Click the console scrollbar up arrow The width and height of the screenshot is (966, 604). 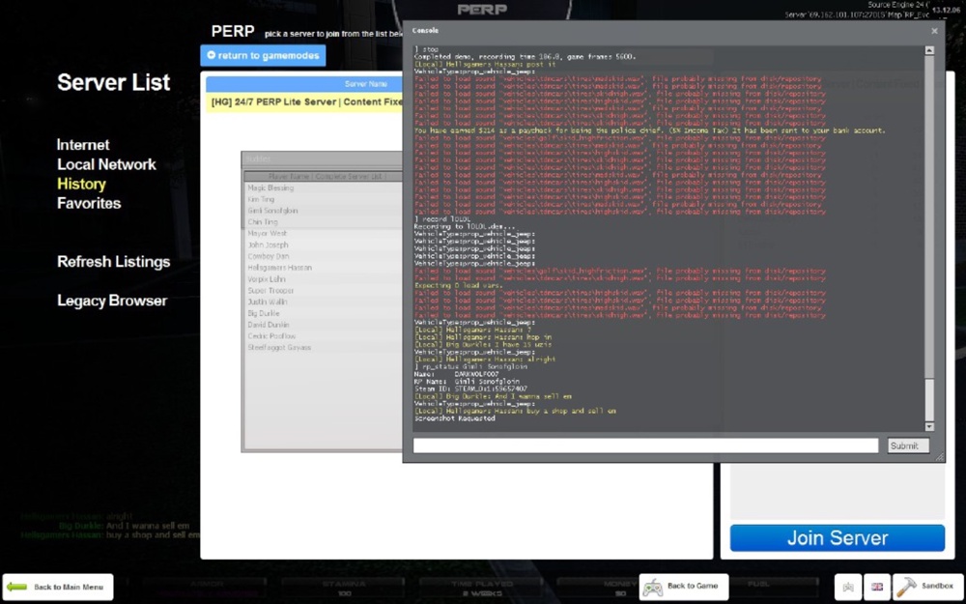tap(929, 50)
